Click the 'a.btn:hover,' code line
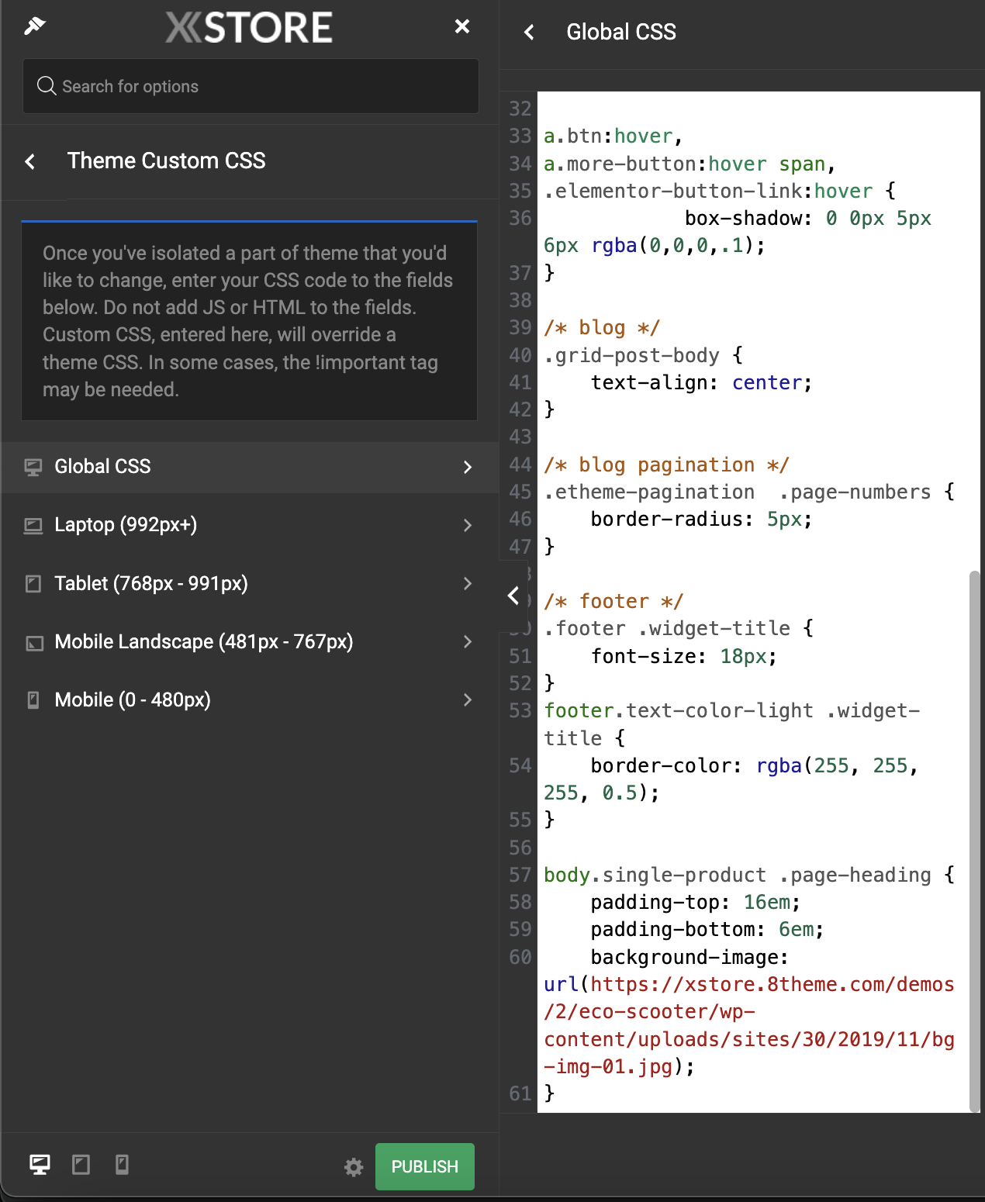 [613, 136]
